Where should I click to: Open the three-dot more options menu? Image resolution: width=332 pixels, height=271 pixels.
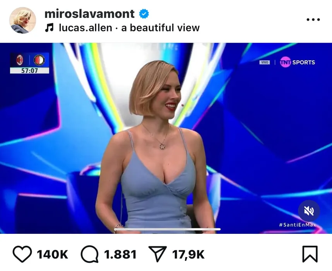pyautogui.click(x=313, y=20)
